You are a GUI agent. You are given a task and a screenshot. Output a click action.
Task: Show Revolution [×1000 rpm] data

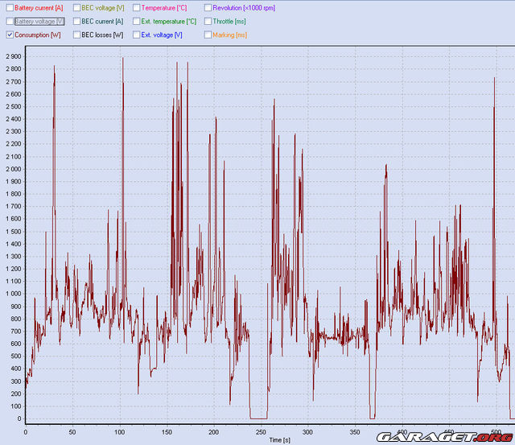(x=208, y=7)
